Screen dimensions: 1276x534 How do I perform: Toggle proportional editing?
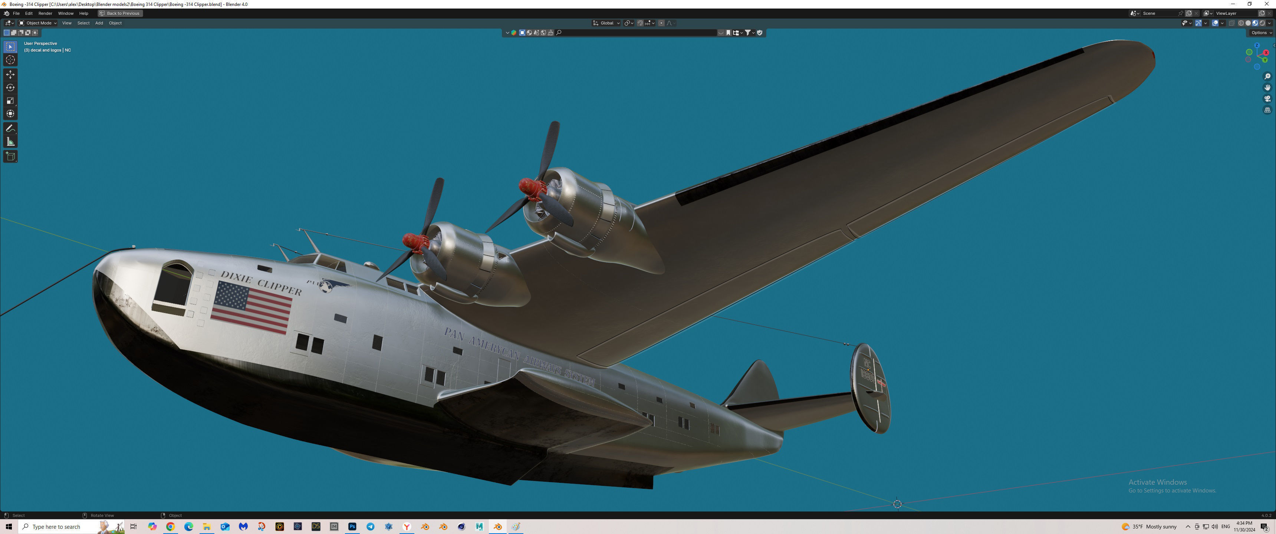661,23
